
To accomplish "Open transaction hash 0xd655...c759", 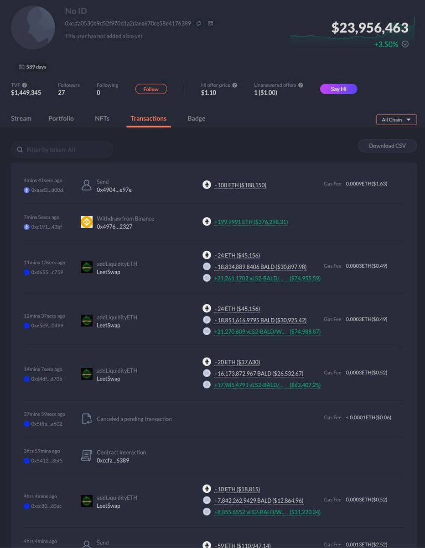I will (x=47, y=272).
